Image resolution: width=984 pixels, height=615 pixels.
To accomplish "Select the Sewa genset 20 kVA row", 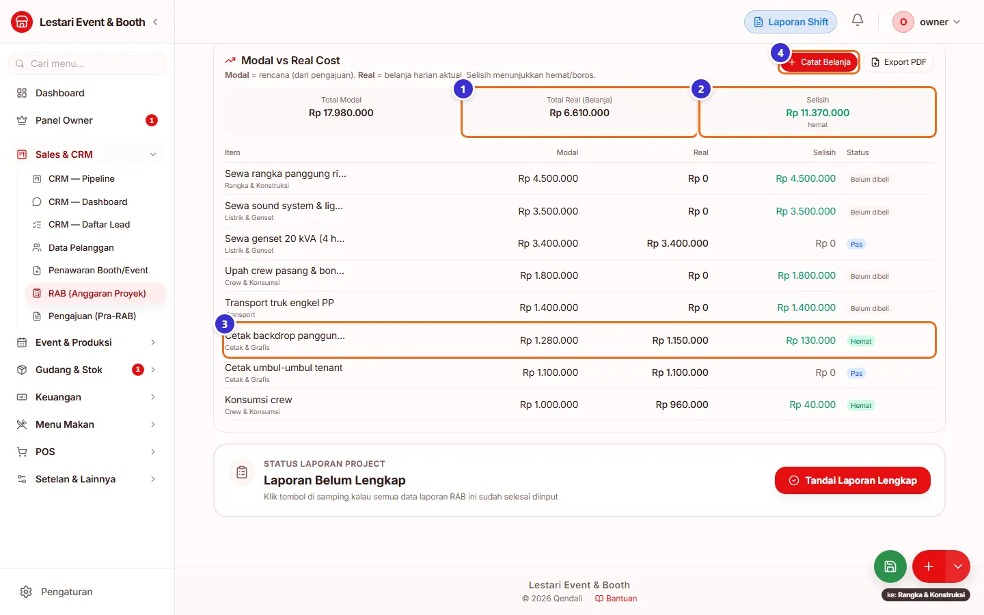I will coord(579,243).
